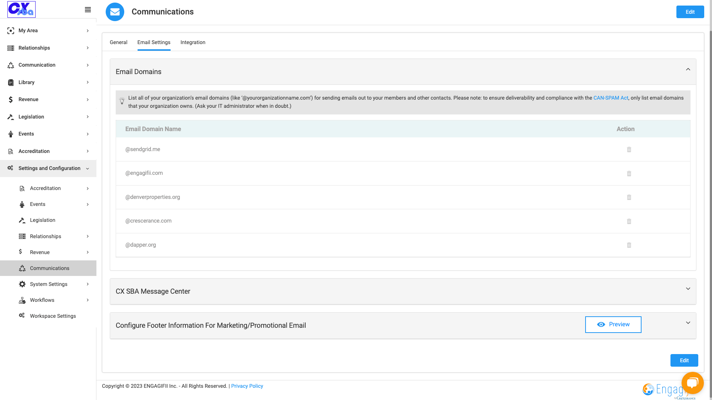Screen dimensions: 712x400
Task: Open the chat support widget
Action: click(x=692, y=383)
